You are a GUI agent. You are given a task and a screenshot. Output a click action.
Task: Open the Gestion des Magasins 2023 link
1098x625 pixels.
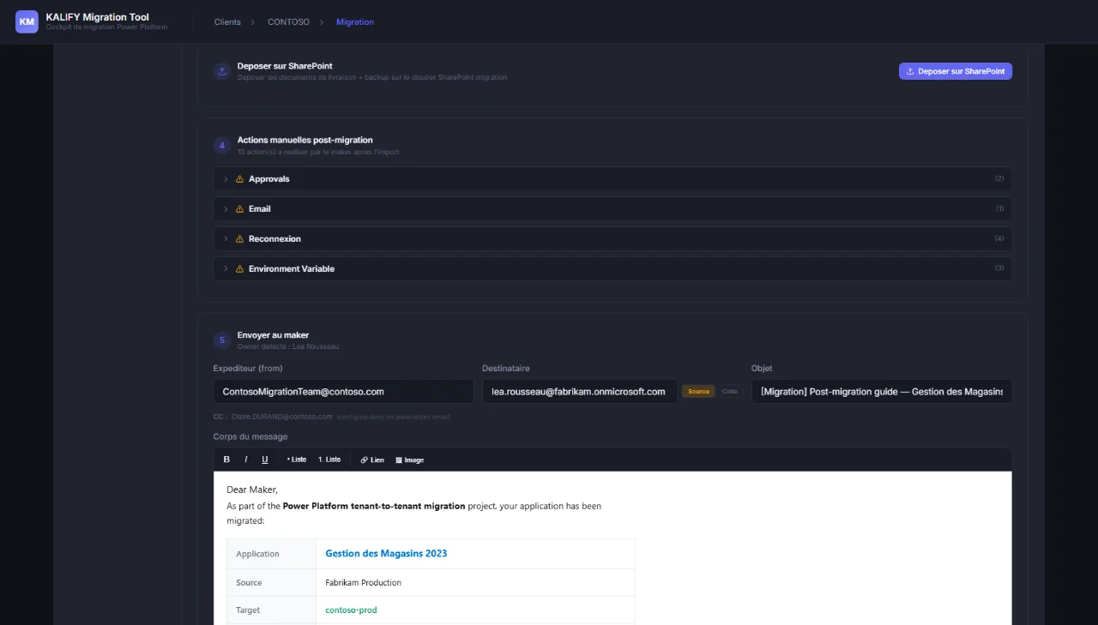pos(386,554)
